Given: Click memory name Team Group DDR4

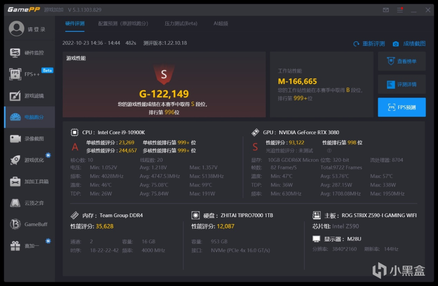Looking at the screenshot, I should [x=121, y=215].
